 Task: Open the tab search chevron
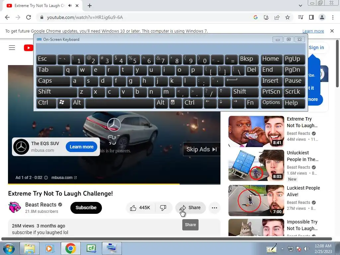point(300,6)
